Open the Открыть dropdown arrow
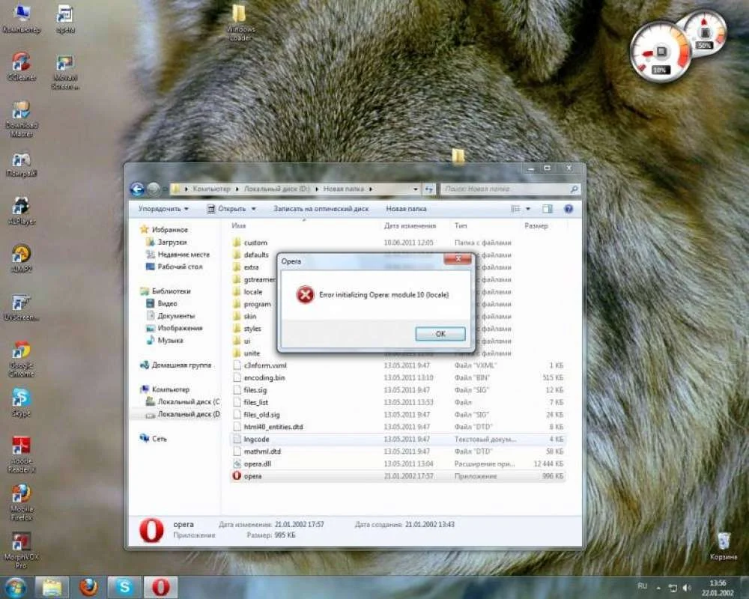The width and height of the screenshot is (749, 599). 254,209
